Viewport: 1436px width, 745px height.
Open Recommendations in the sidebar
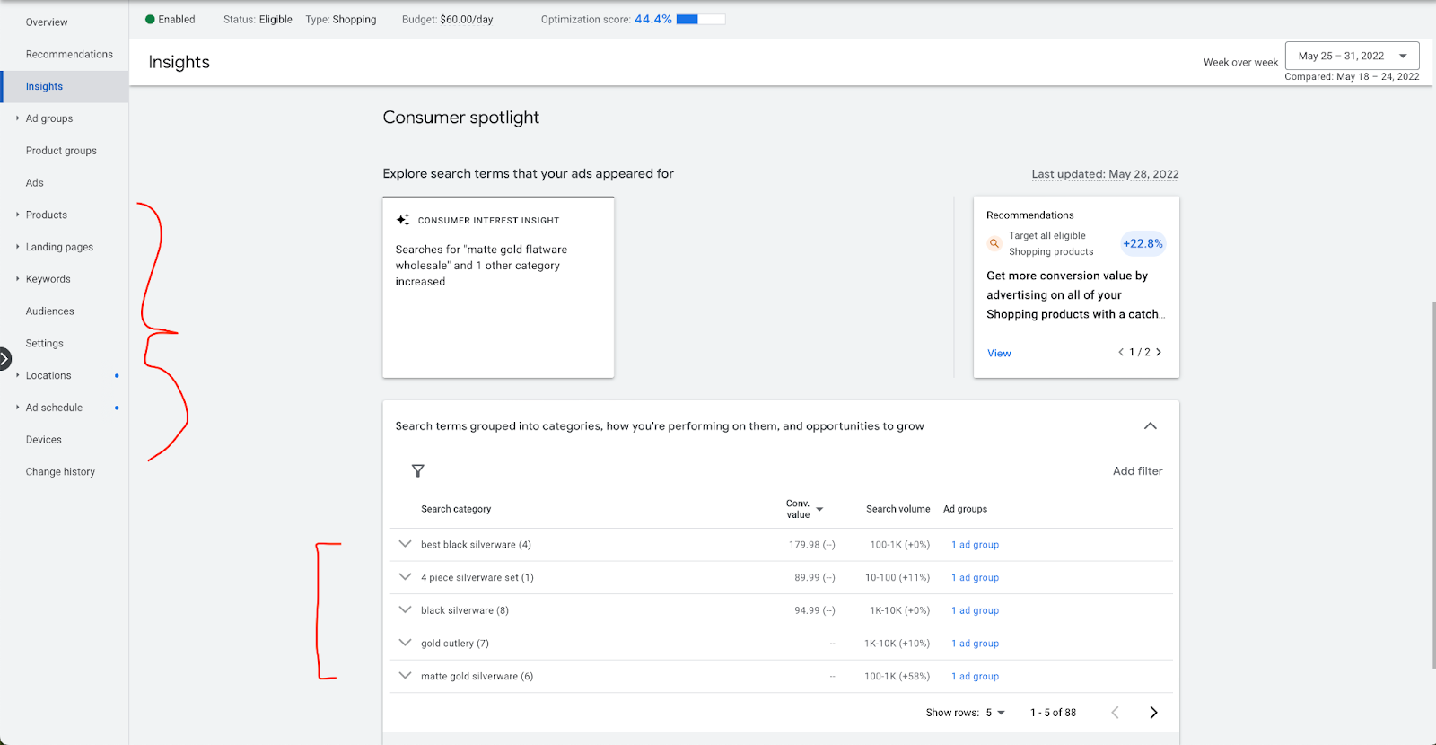tap(69, 55)
